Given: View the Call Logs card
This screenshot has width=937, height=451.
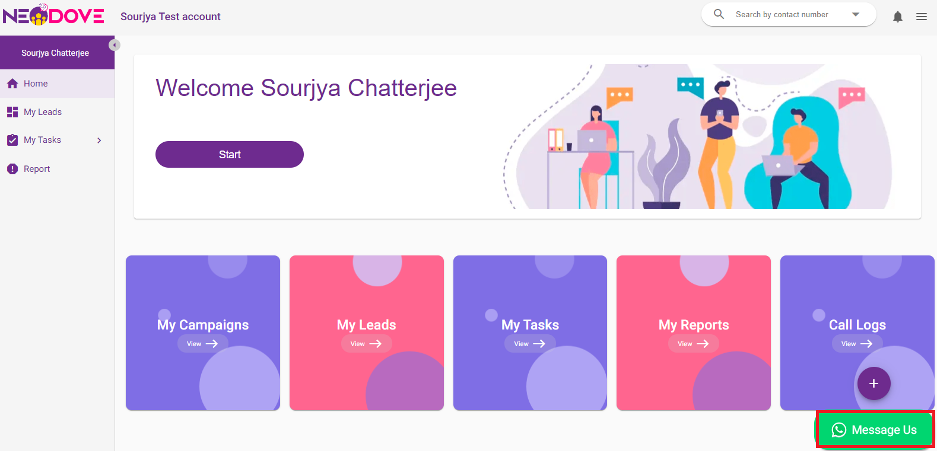Looking at the screenshot, I should pos(857,344).
